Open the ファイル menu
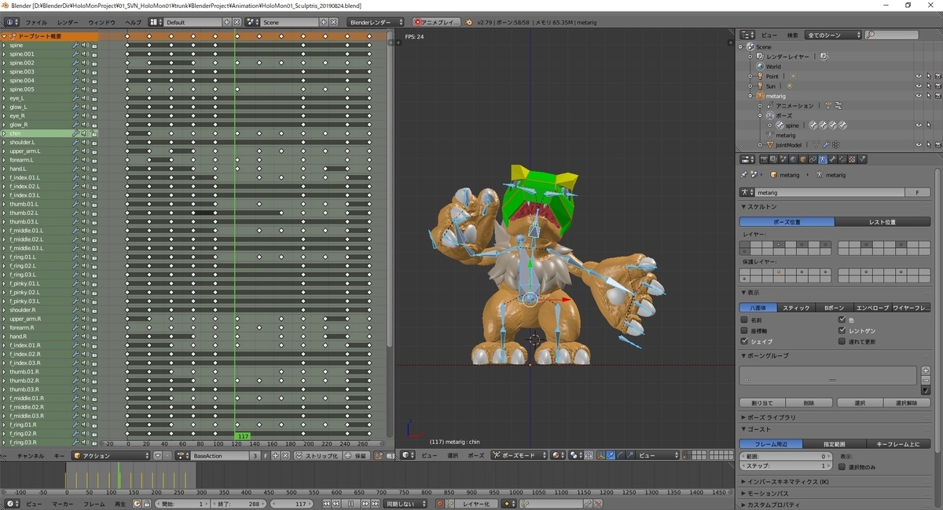Image resolution: width=943 pixels, height=510 pixels. (36, 22)
